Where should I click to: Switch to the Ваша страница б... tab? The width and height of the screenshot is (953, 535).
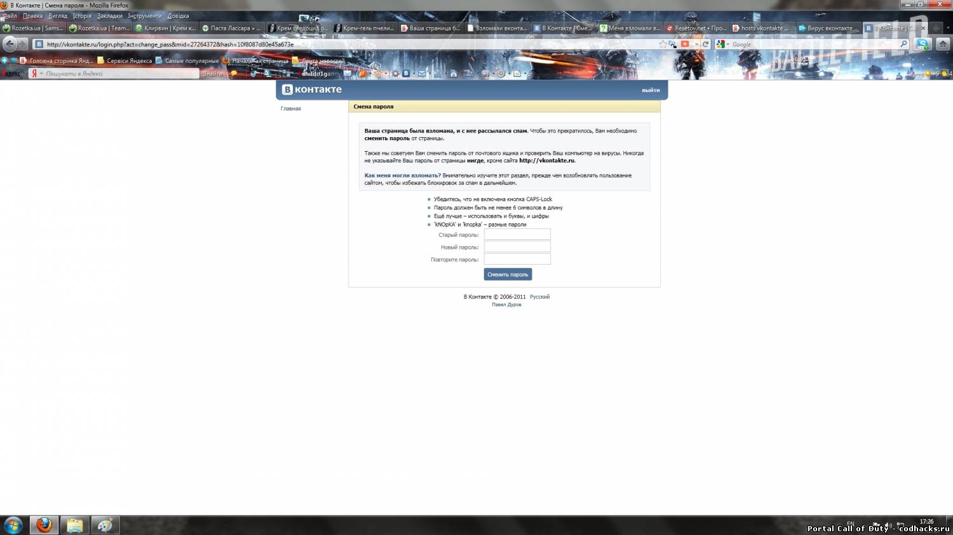(x=431, y=28)
